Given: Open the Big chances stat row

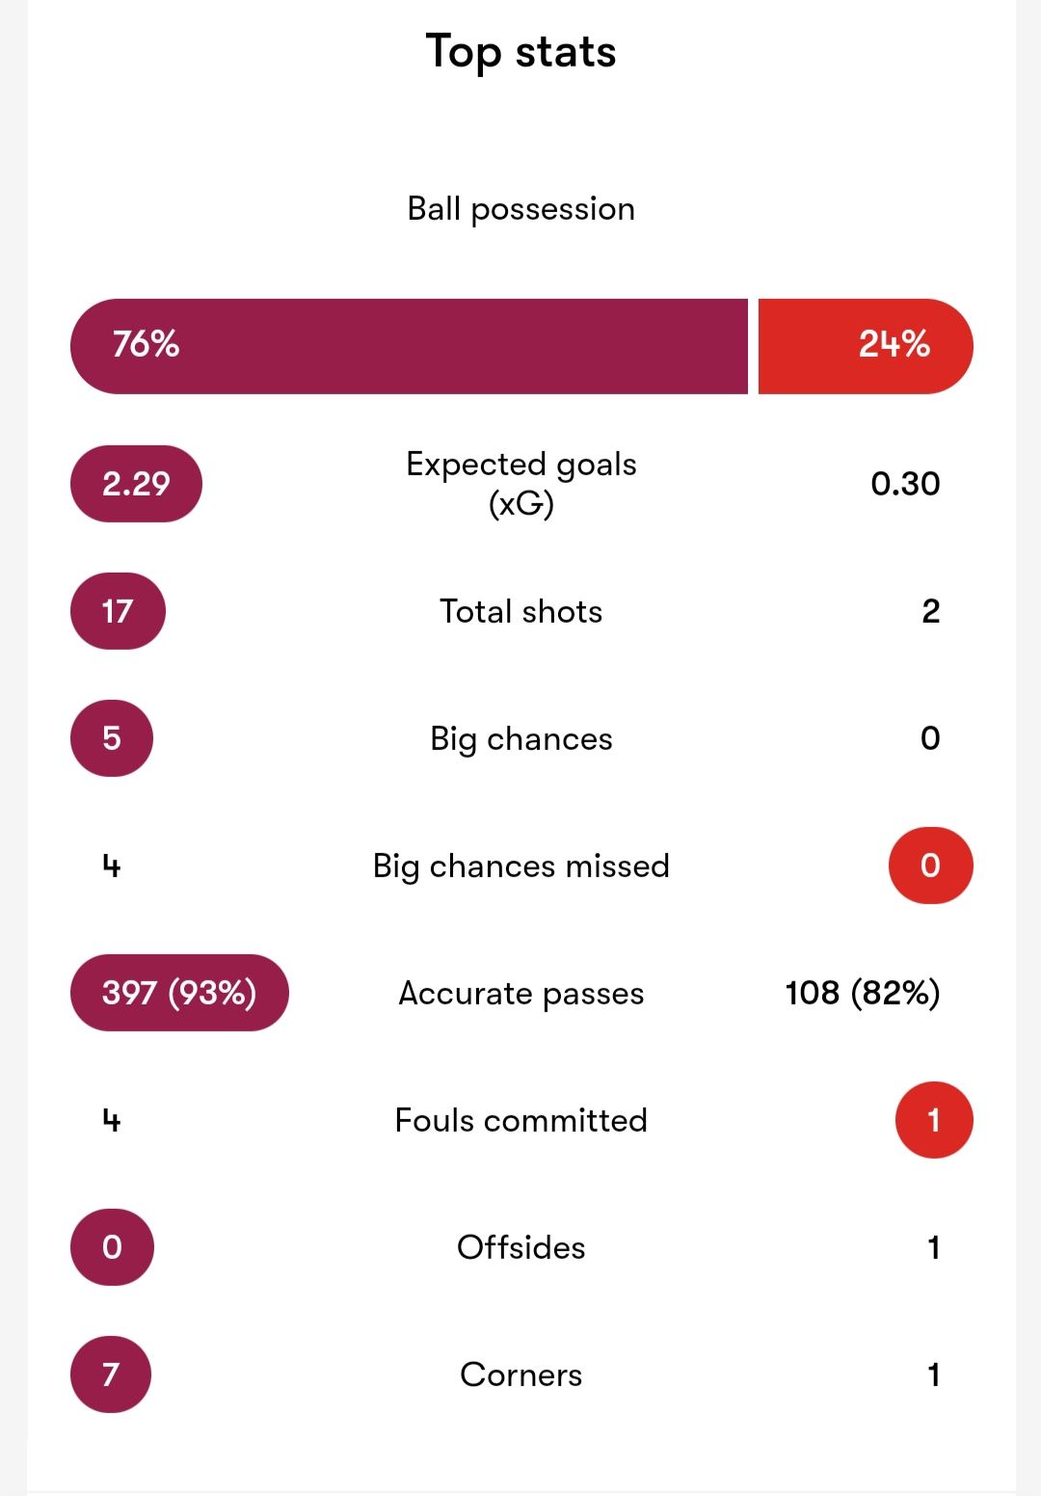Looking at the screenshot, I should [x=521, y=738].
